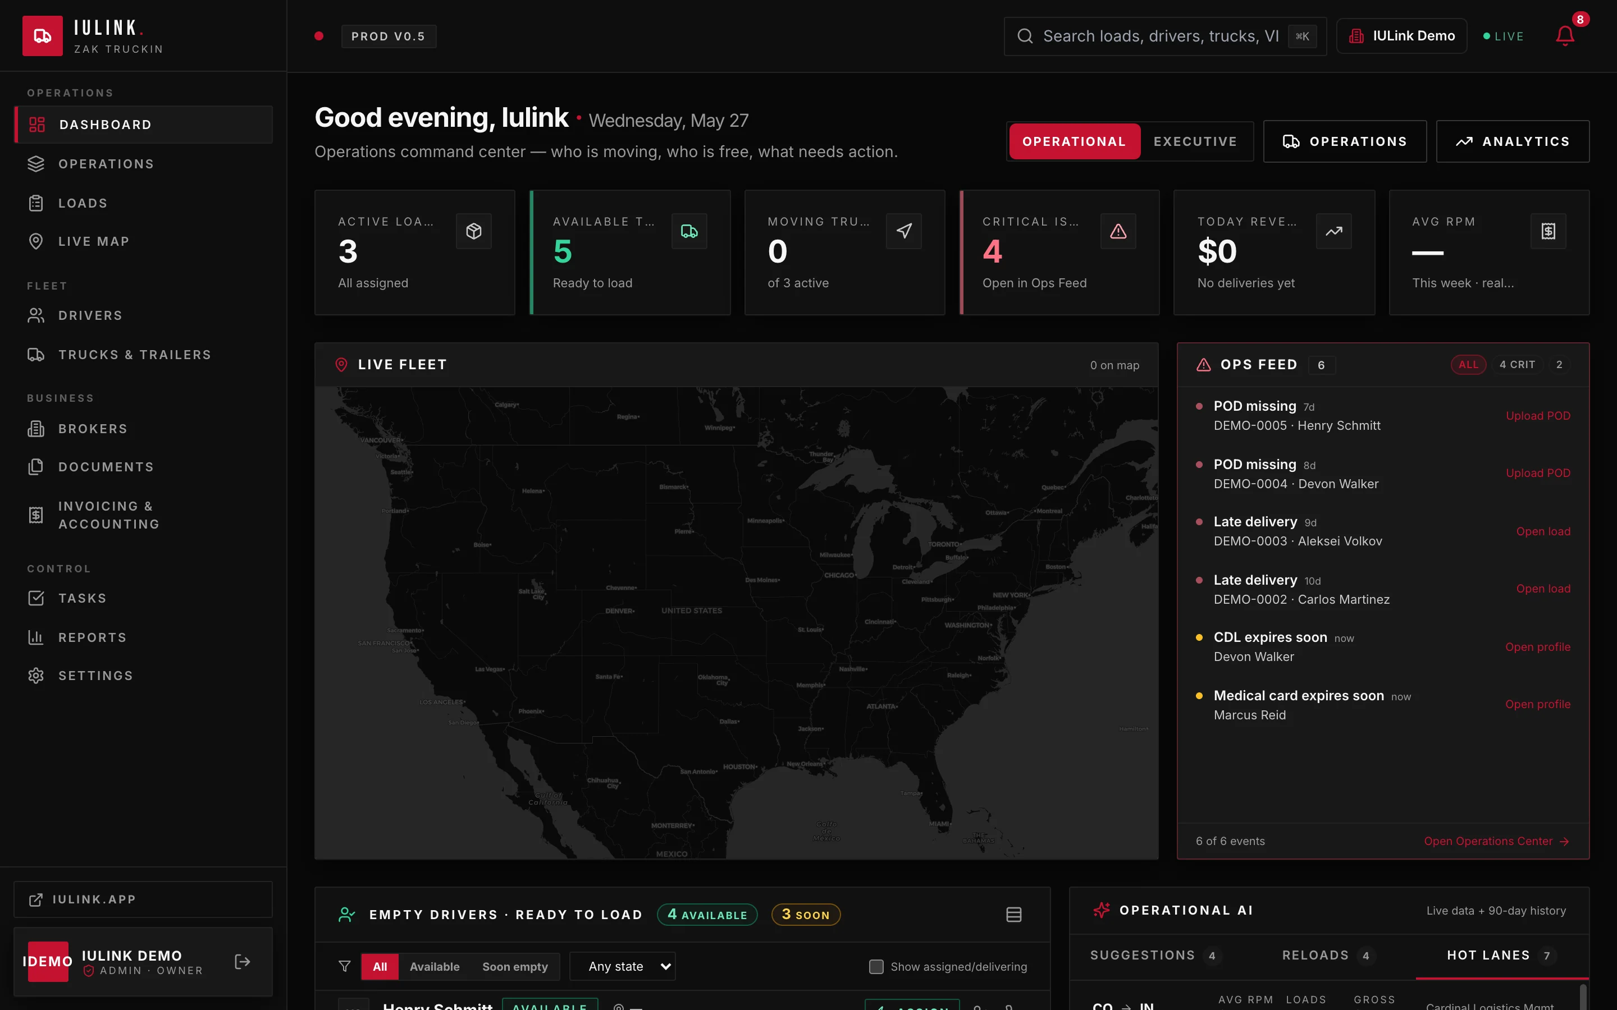Open the Tasks page
This screenshot has width=1617, height=1010.
click(143, 598)
